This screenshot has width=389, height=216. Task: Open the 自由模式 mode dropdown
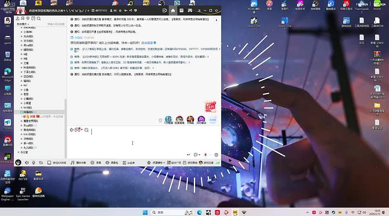pos(22,25)
